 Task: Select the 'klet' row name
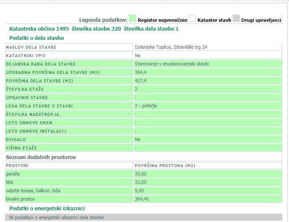[x=9, y=182]
